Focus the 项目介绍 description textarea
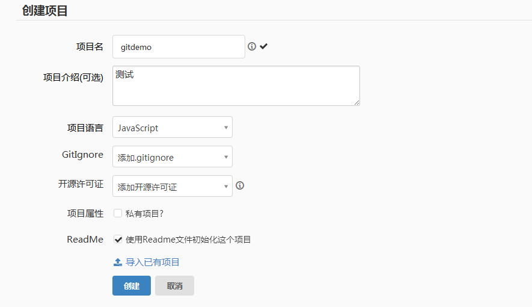This screenshot has height=307, width=532. [236, 85]
